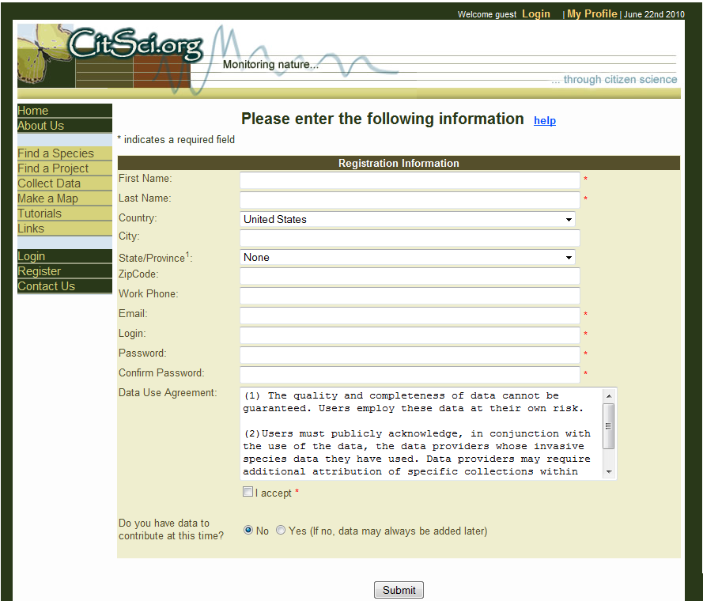Select Yes for contributing data
This screenshot has width=703, height=601.
point(281,531)
